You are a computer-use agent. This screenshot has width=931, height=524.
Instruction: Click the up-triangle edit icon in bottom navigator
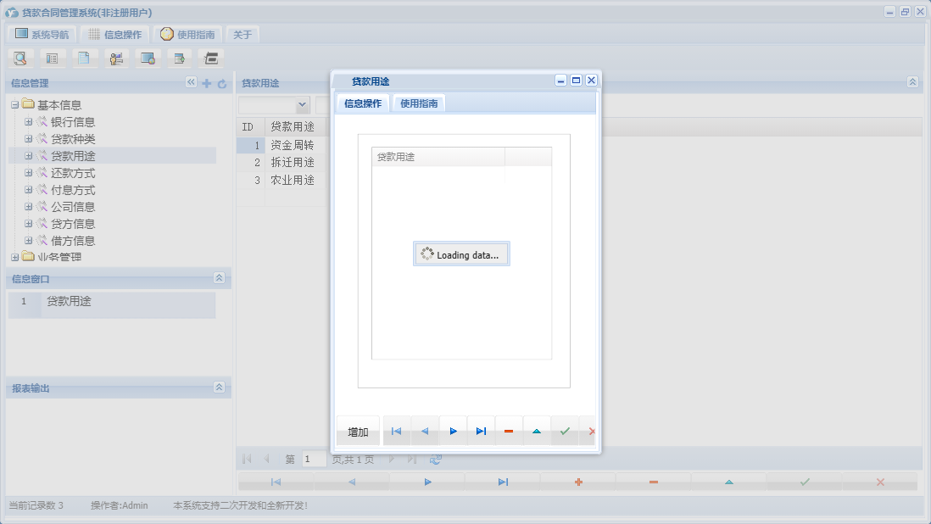tap(729, 482)
